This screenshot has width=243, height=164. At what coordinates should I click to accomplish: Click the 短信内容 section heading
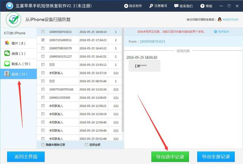(183, 51)
